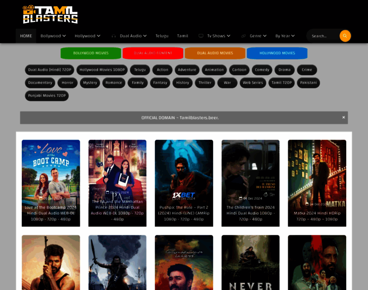Open the War tag
368x290 pixels.
point(228,83)
